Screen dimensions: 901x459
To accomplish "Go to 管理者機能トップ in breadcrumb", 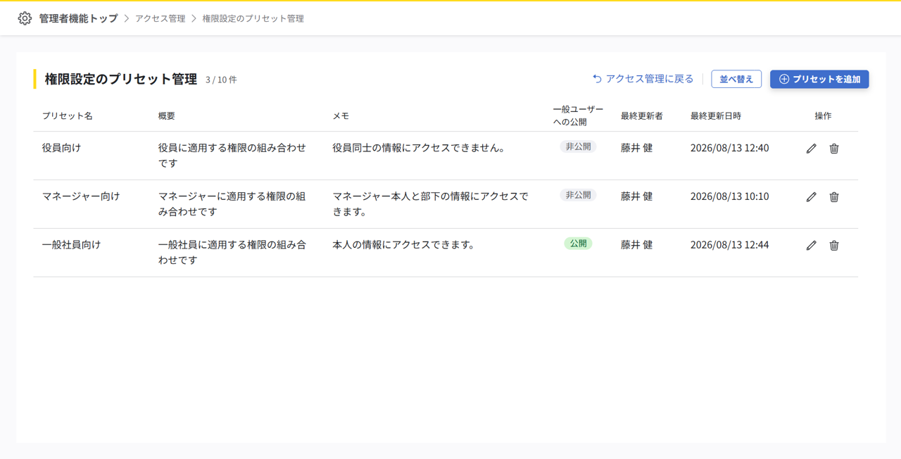I will (x=78, y=18).
